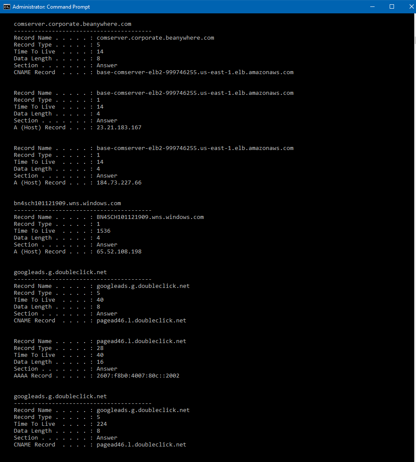Click the maximize button on the window

pyautogui.click(x=392, y=6)
